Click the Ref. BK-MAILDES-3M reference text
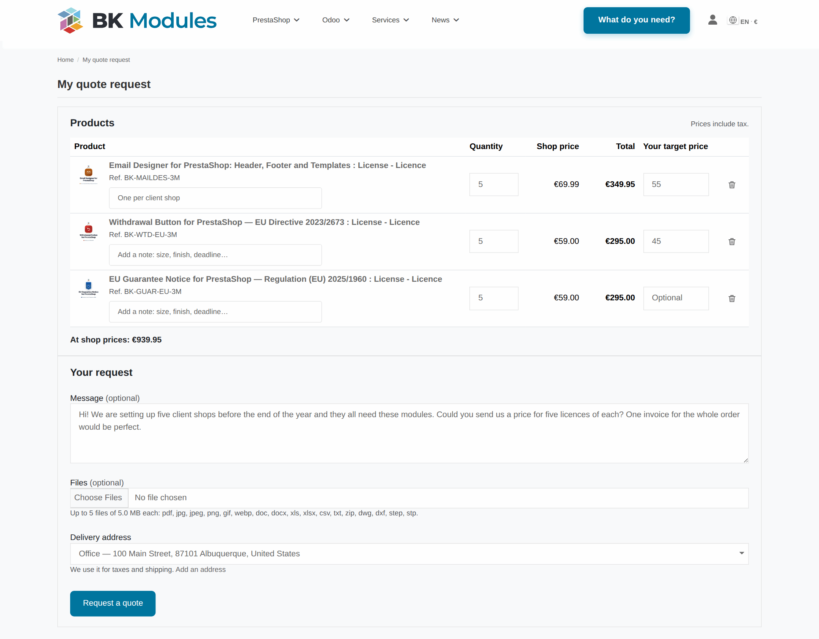 [144, 178]
